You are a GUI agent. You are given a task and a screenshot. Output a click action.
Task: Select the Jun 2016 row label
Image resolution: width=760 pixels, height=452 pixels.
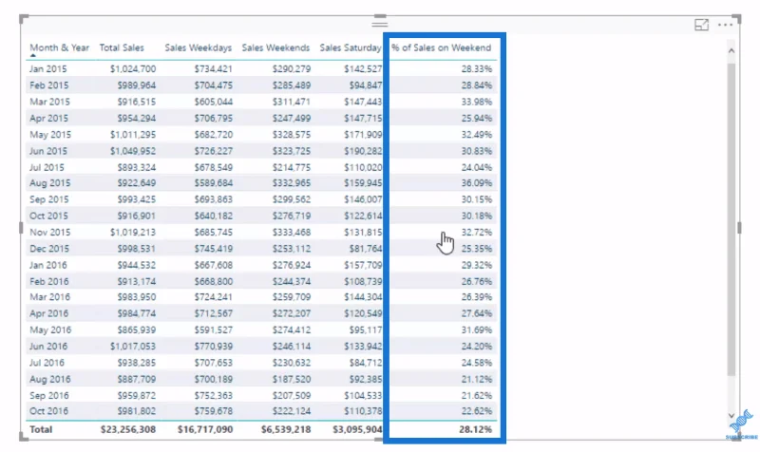point(48,347)
